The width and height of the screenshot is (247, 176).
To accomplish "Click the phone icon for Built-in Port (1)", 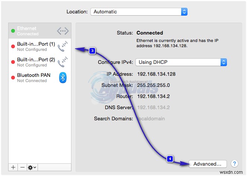I will coord(62,46).
